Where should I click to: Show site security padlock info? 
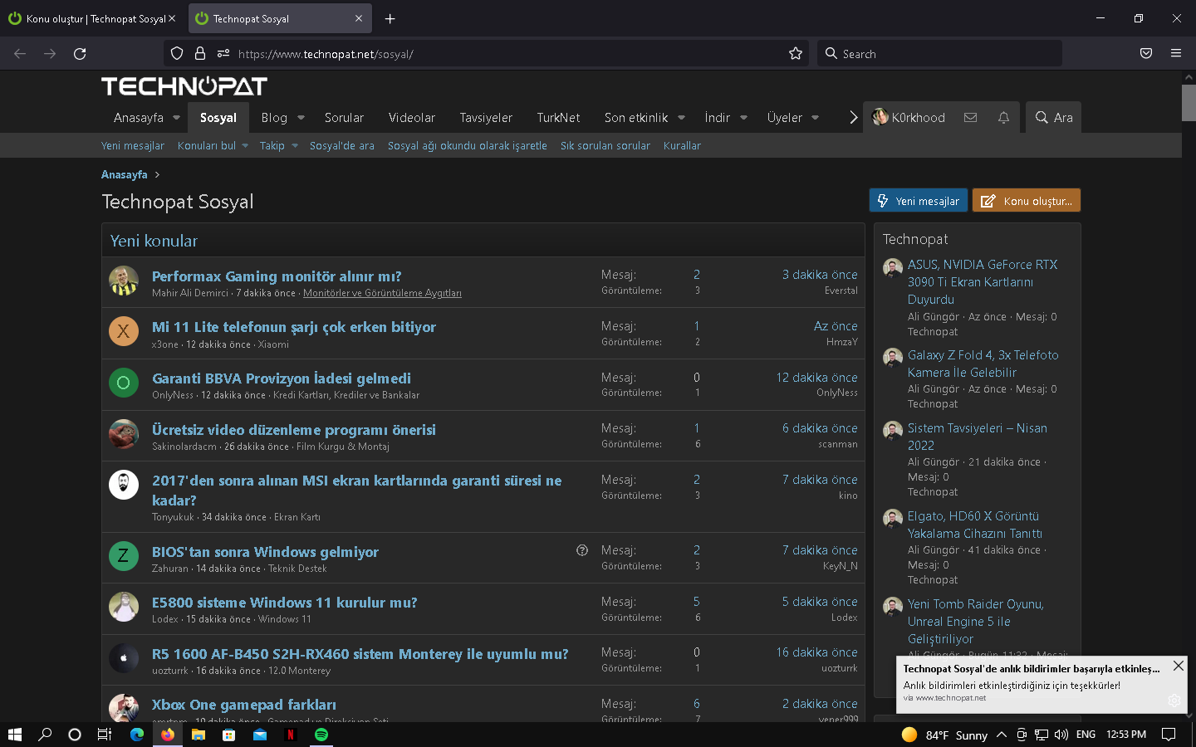click(200, 54)
